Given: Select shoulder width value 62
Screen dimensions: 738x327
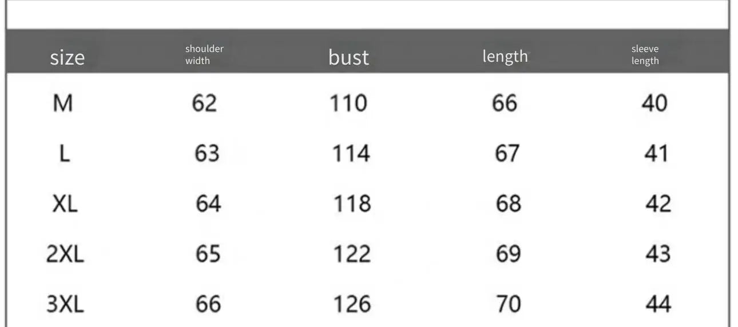Looking at the screenshot, I should (204, 103).
